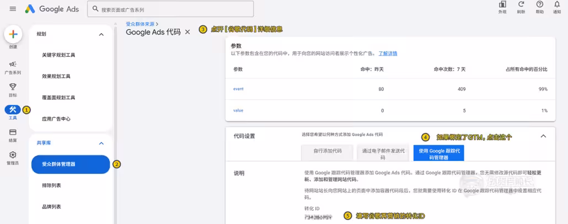The image size is (568, 224).
Task: Open 管理员 admin gear icon
Action: [13, 155]
